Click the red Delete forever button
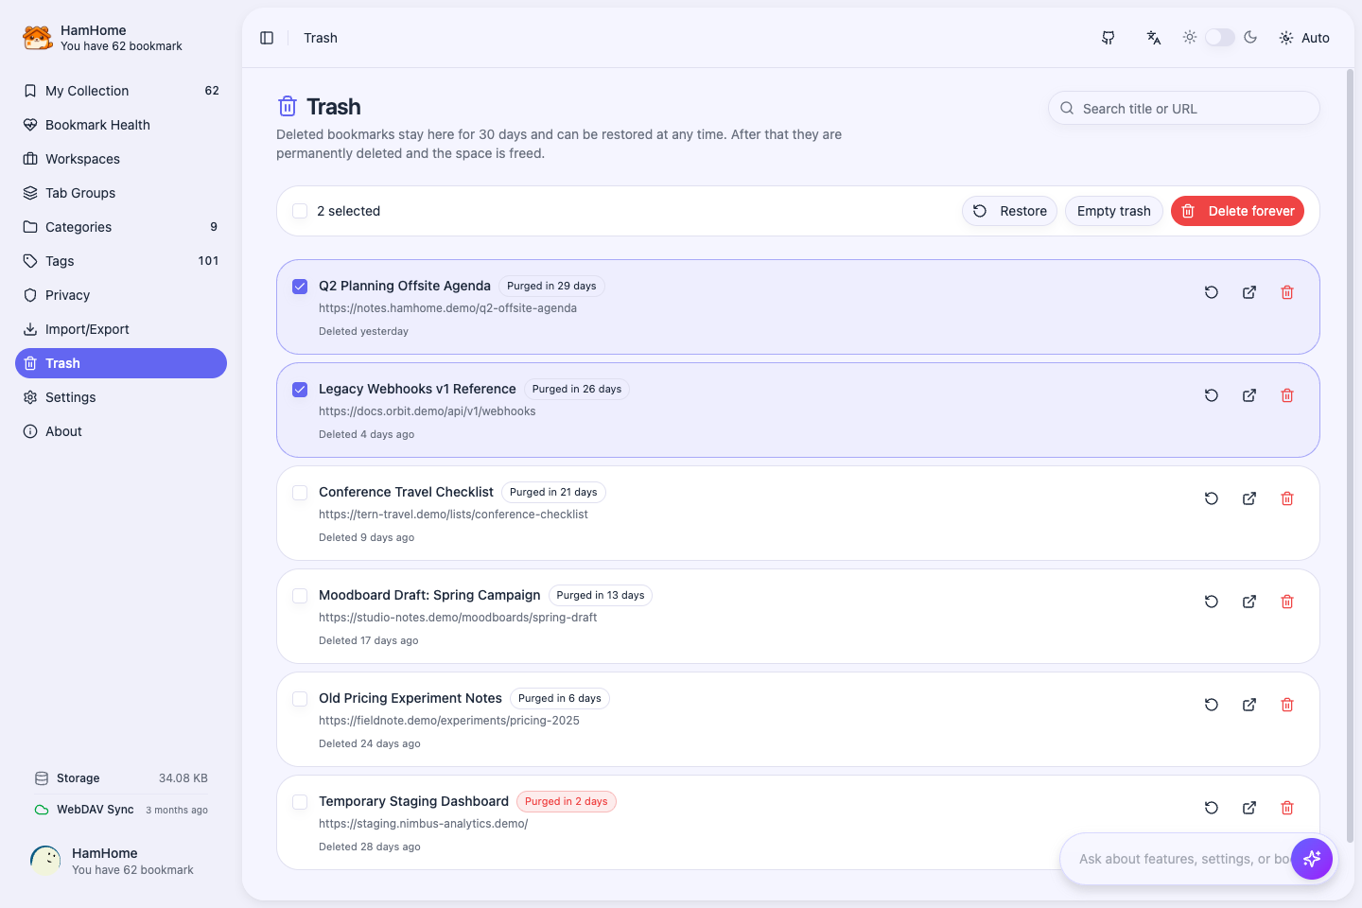The image size is (1362, 908). tap(1237, 211)
